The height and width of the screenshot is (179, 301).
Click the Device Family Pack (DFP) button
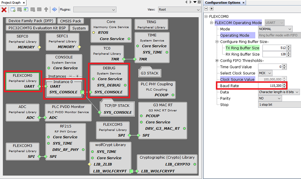point(31,21)
